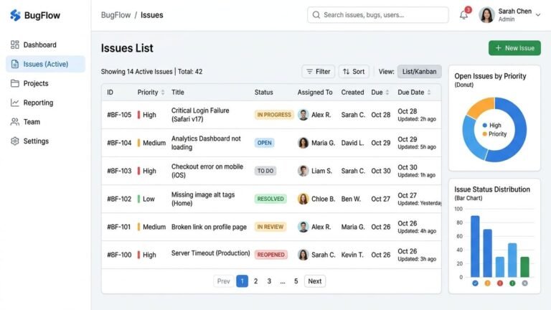Open notifications bell icon
The width and height of the screenshot is (551, 310).
pyautogui.click(x=464, y=15)
